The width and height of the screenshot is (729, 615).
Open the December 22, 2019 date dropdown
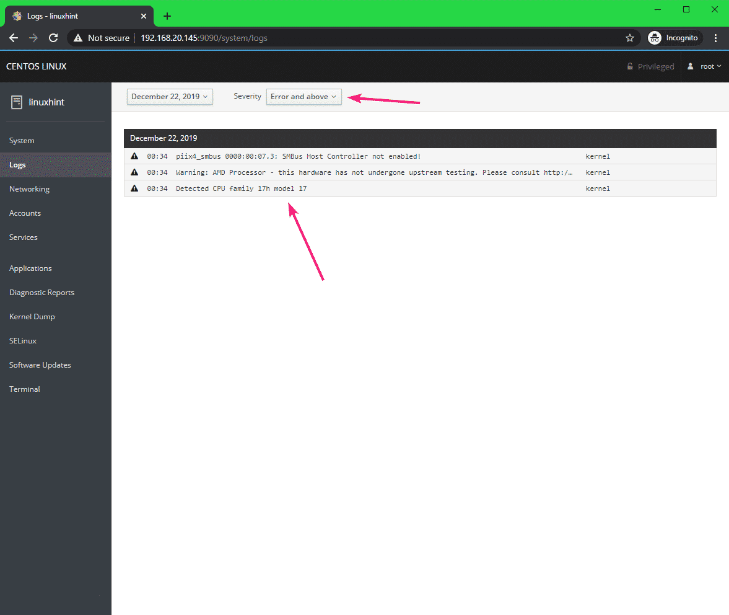(170, 97)
